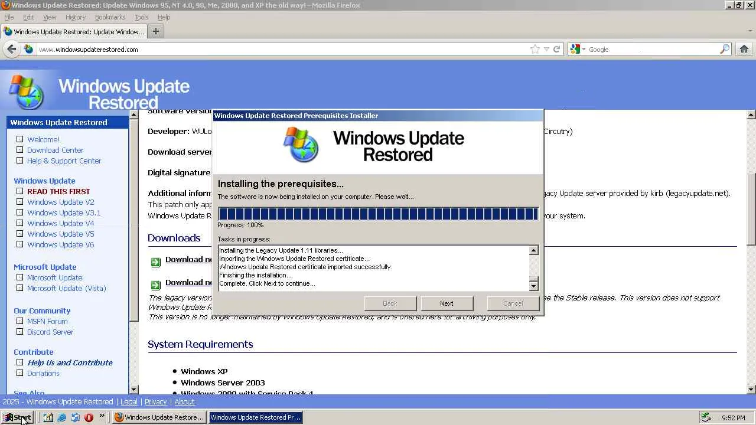Open the History menu
Screen dimensions: 756x425
[76, 17]
